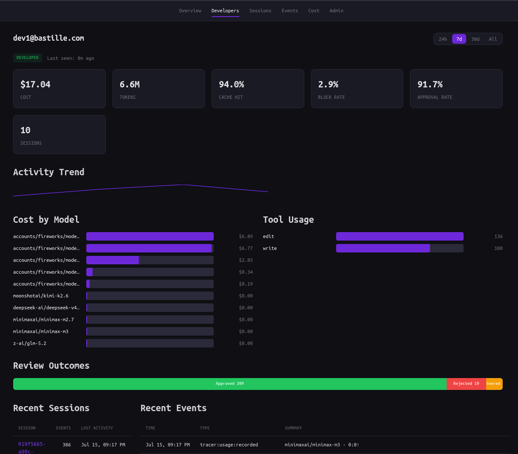The image size is (518, 454).
Task: Open session link 019f5665-a99c
Action: click(31, 448)
